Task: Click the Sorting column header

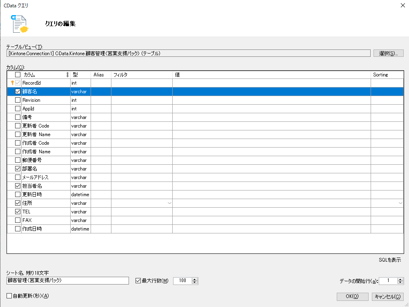Action: pos(387,75)
